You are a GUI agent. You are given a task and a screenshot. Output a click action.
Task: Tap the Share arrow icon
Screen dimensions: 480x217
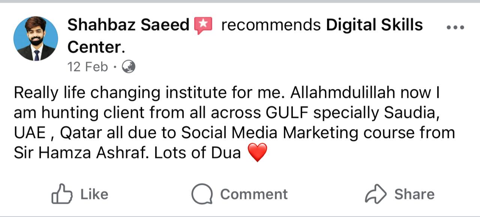[375, 194]
